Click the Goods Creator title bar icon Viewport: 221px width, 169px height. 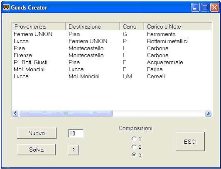(6, 7)
